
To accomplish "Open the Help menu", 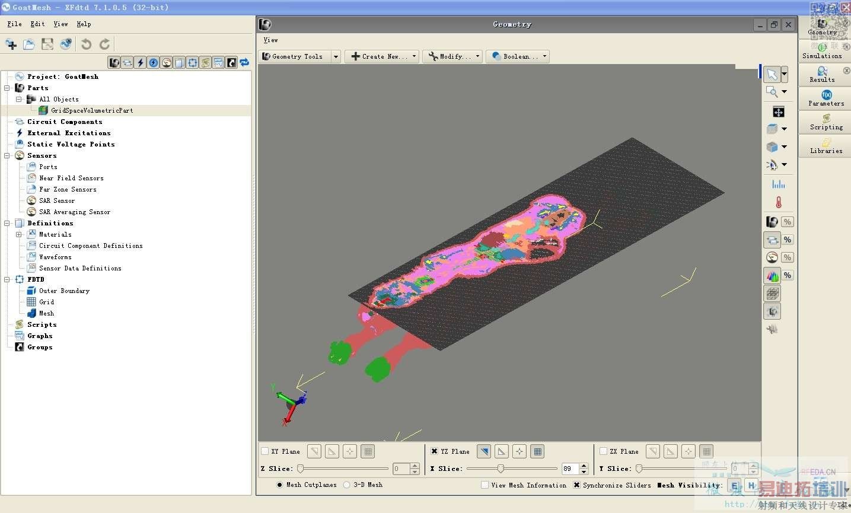I will (x=84, y=24).
